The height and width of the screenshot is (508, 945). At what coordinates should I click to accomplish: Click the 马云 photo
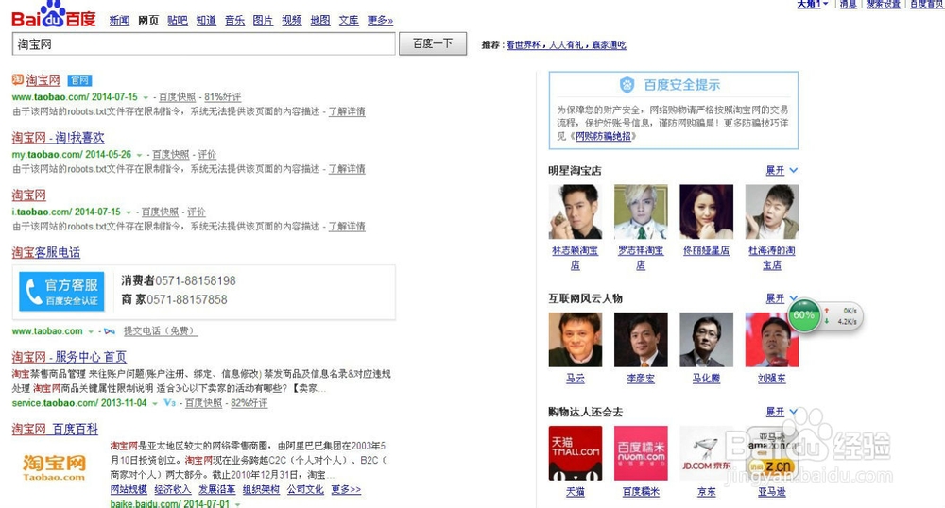575,340
